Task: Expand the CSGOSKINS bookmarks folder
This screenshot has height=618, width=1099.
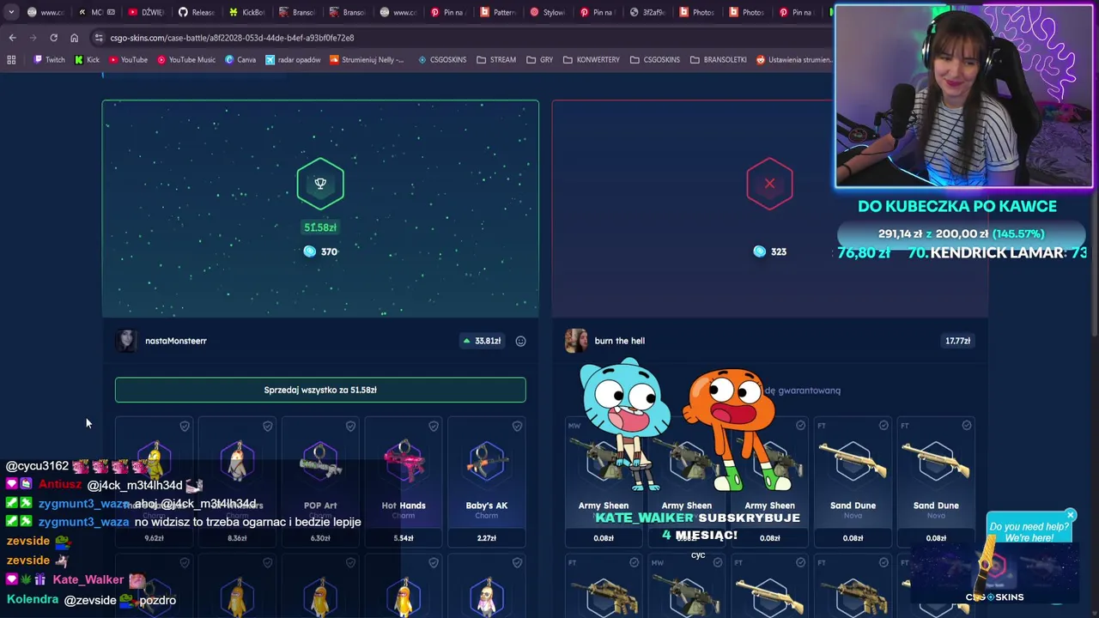Action: pos(655,60)
